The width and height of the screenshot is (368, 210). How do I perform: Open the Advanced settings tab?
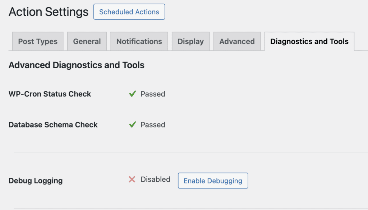click(237, 41)
